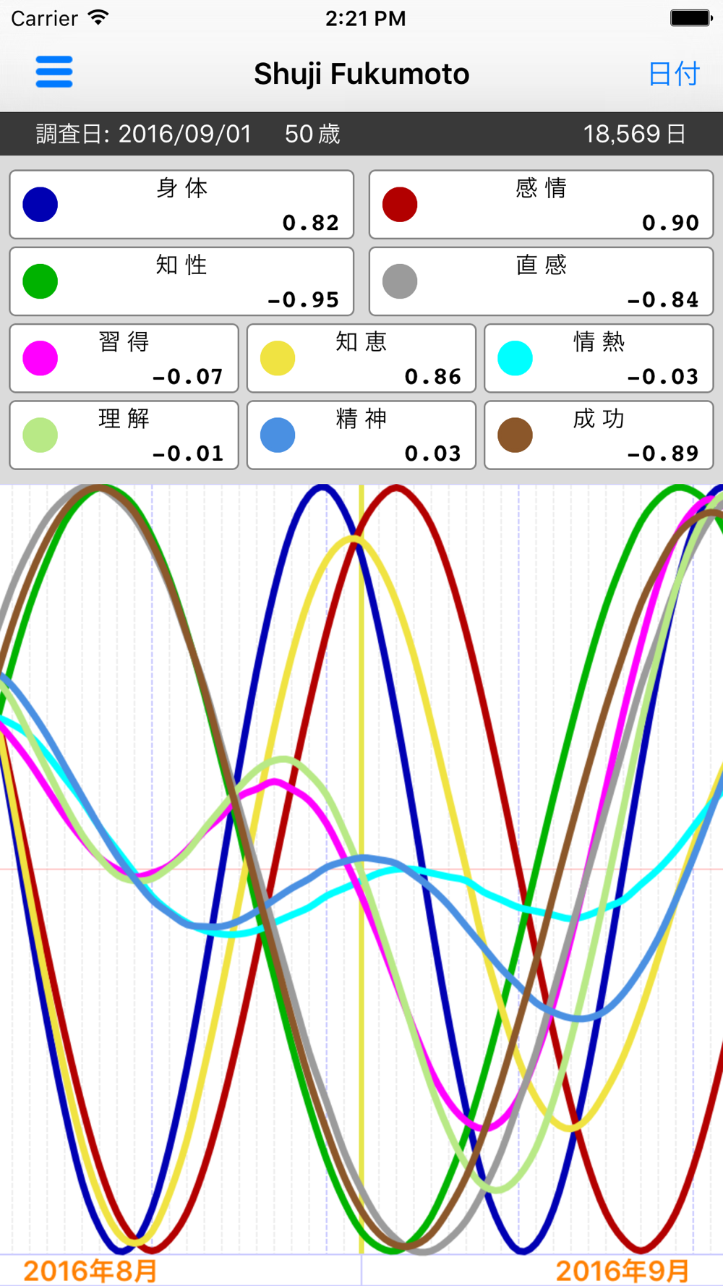Click the 0.86 value

[433, 376]
